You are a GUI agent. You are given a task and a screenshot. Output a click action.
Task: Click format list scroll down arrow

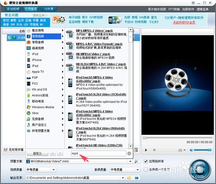tap(131, 146)
